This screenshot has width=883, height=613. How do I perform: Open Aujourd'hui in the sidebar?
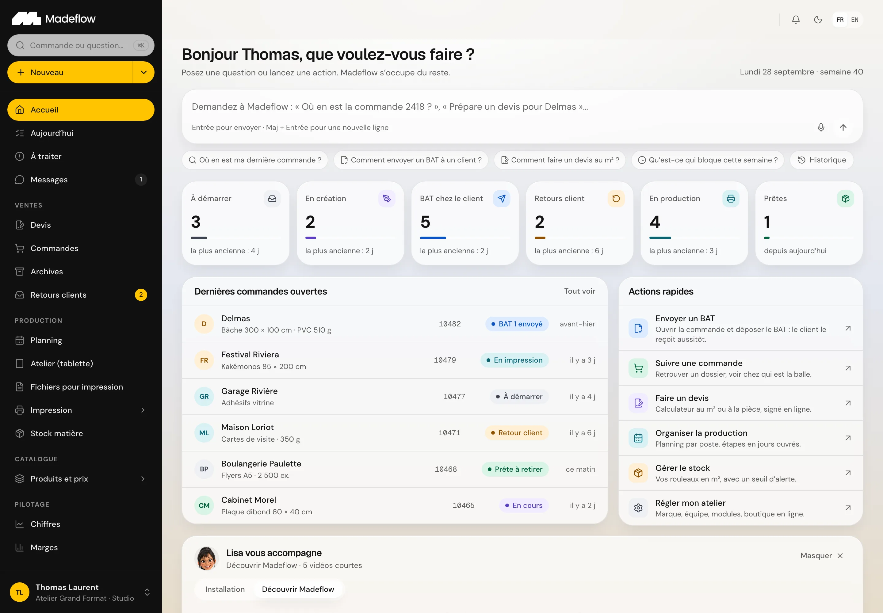point(81,133)
